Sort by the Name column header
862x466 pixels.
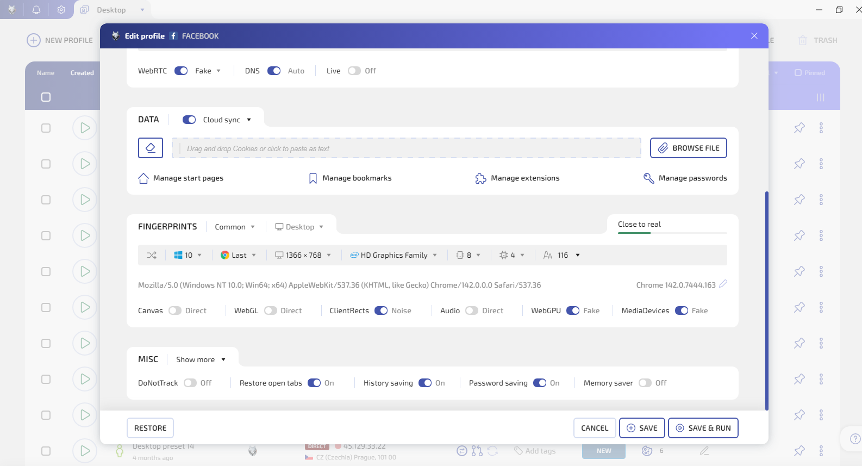pyautogui.click(x=46, y=73)
